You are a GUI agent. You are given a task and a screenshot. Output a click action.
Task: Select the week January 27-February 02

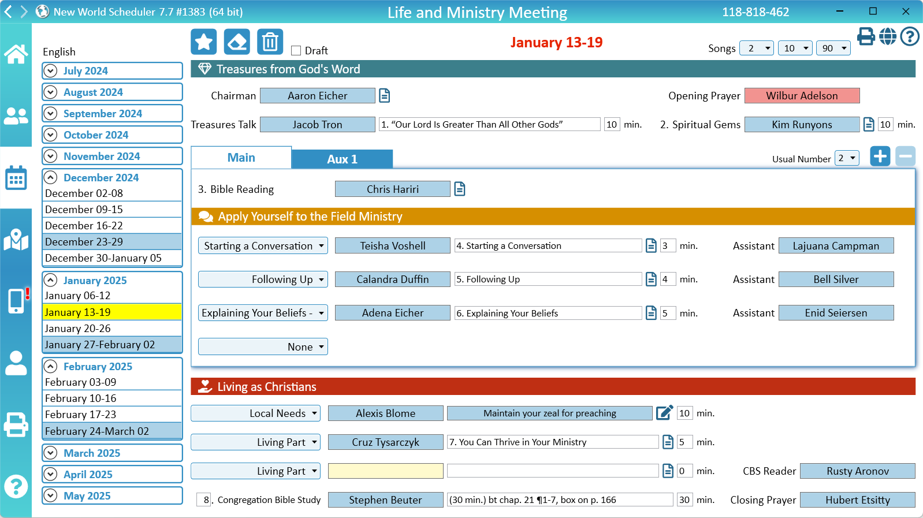click(112, 344)
